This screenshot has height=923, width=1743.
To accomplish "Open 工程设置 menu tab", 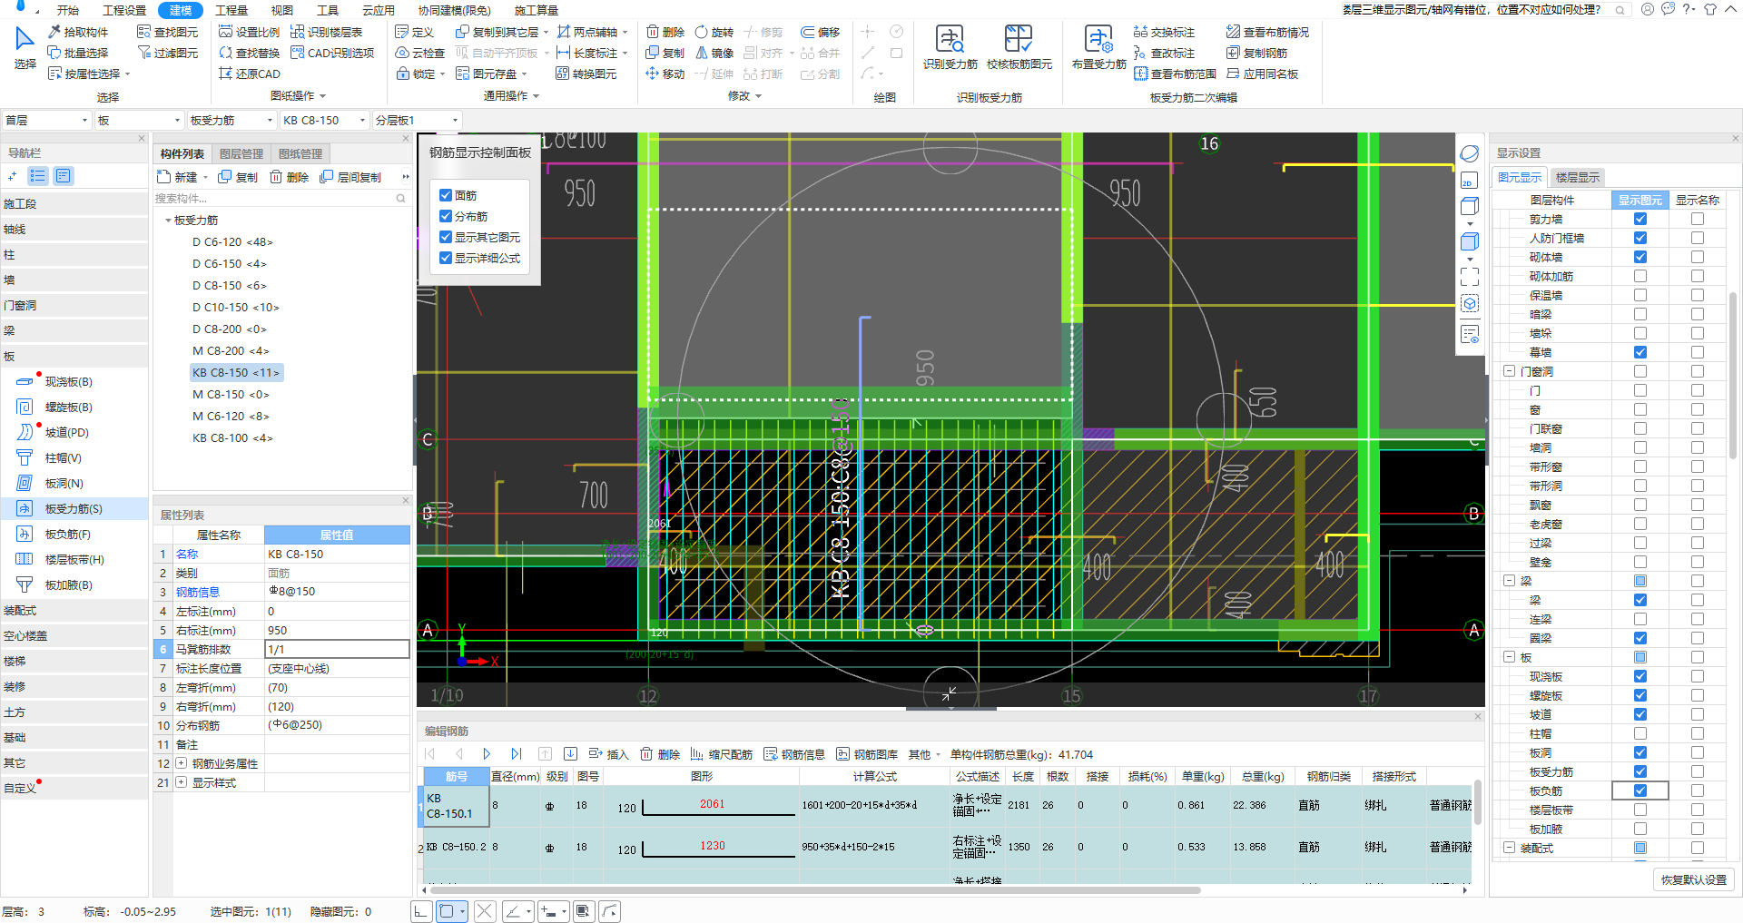I will click(124, 10).
